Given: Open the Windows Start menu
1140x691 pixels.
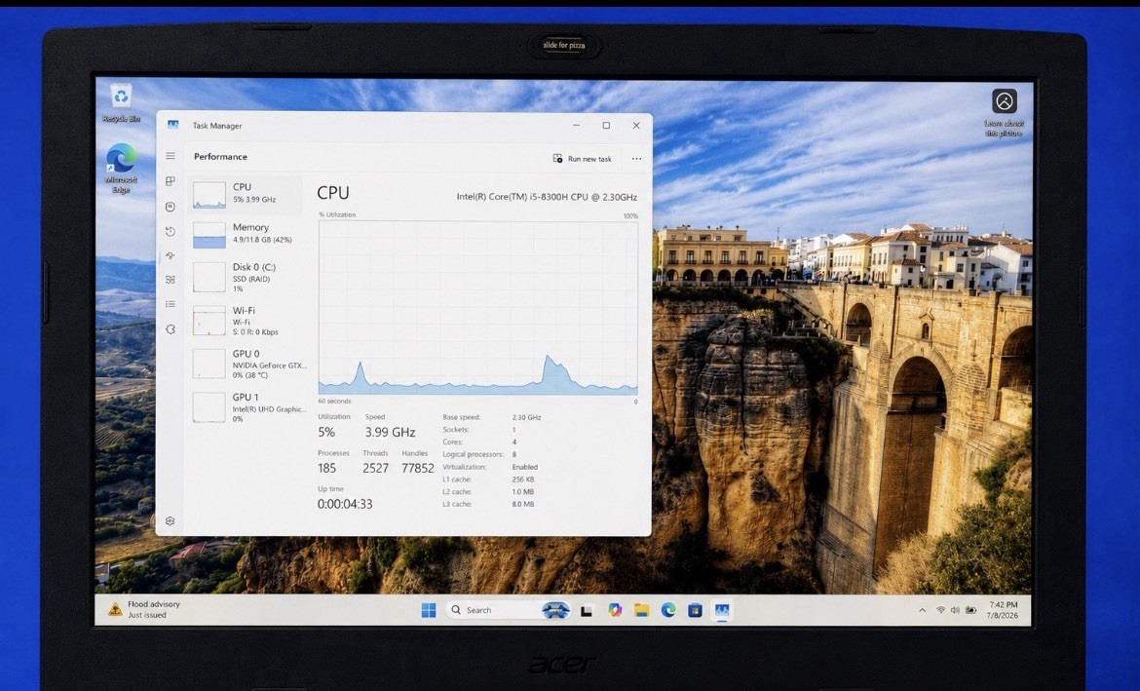Looking at the screenshot, I should [429, 610].
